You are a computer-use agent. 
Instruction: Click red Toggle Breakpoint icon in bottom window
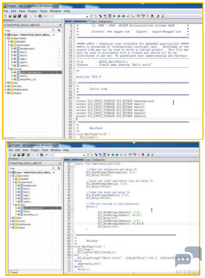coord(143,155)
